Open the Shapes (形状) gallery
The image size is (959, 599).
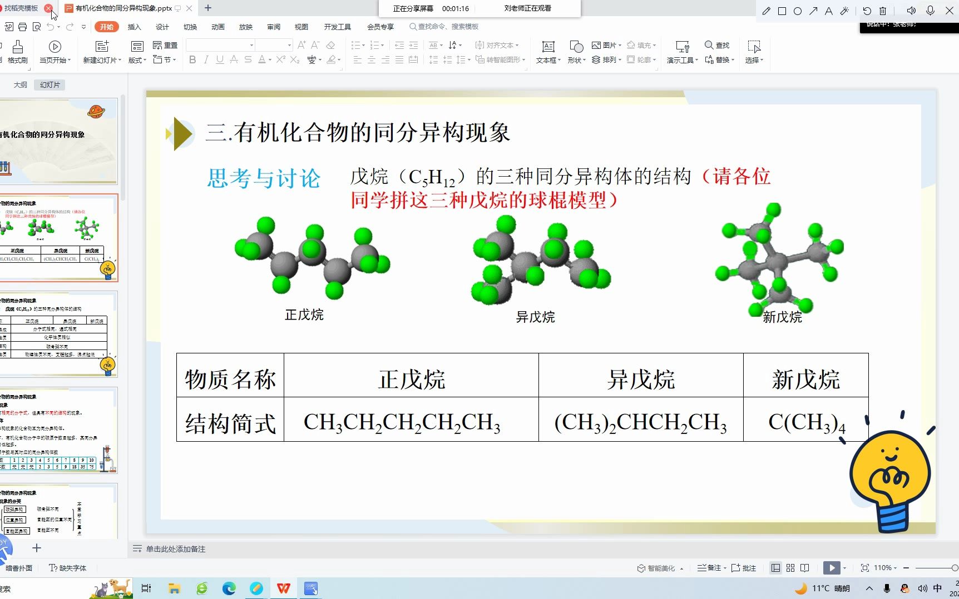(576, 52)
